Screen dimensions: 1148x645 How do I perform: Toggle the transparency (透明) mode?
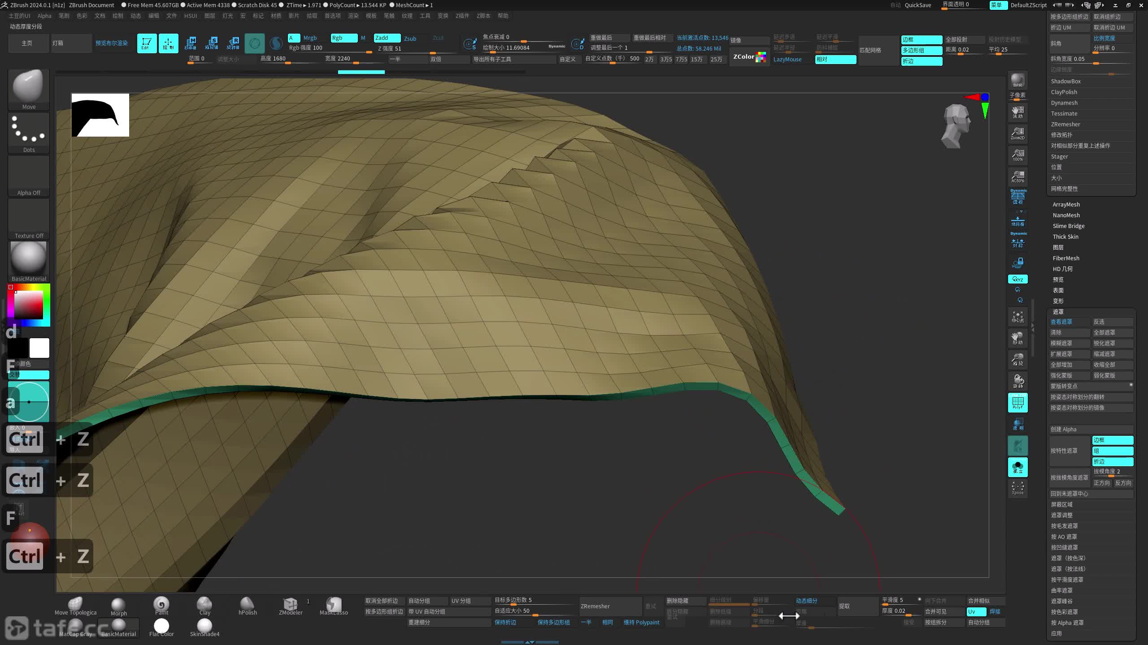point(1018,424)
